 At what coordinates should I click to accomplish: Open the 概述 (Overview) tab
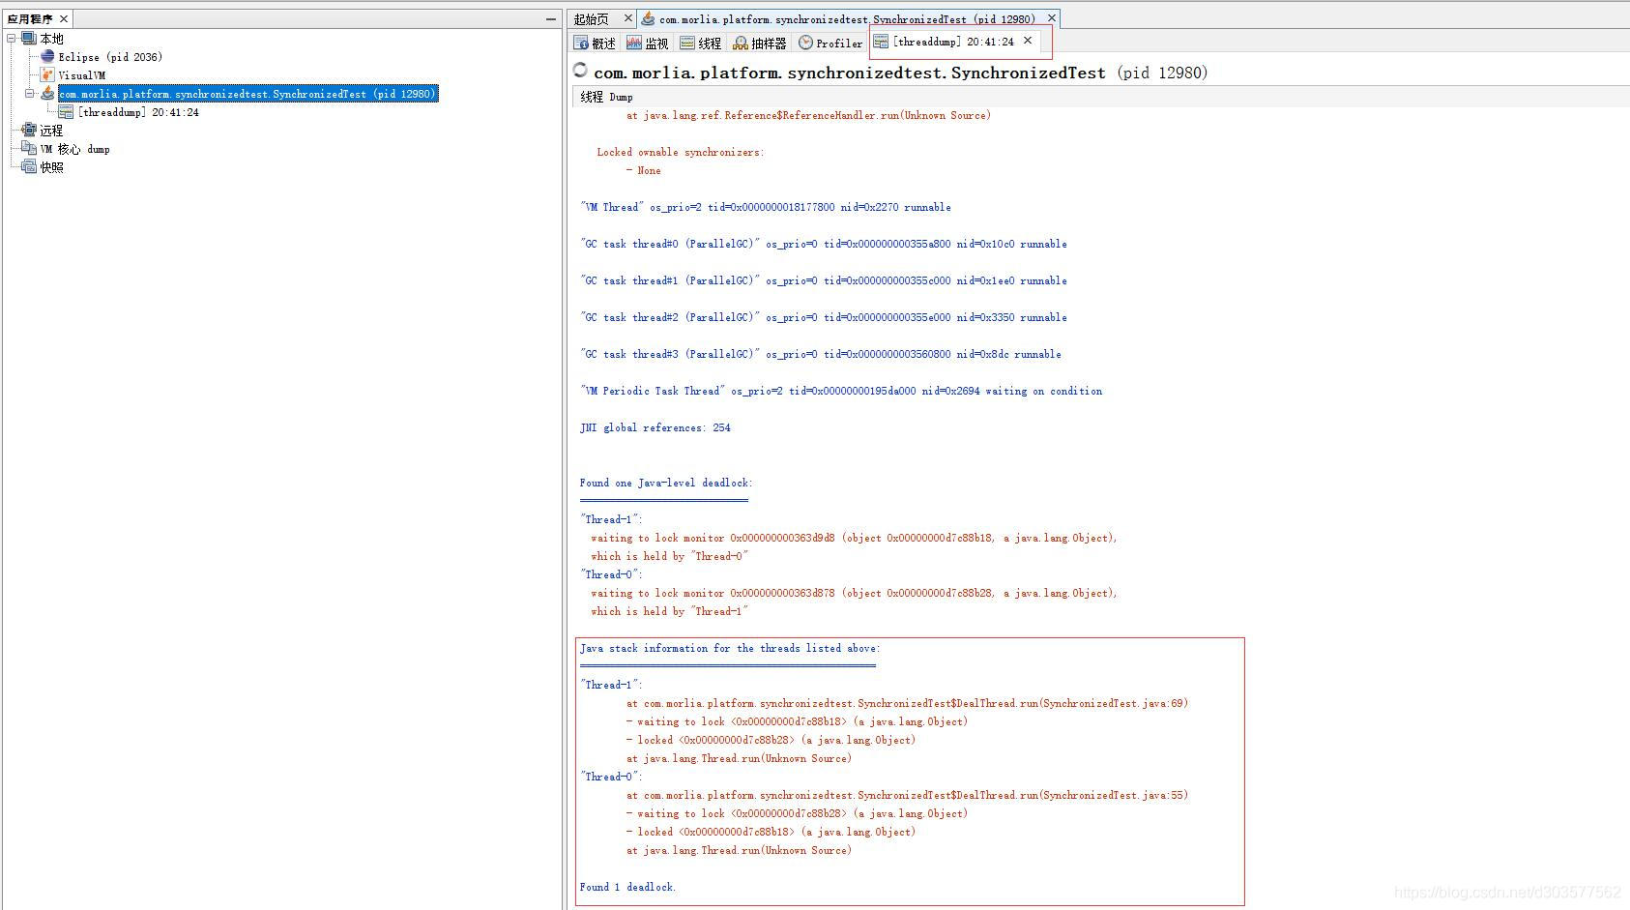[x=595, y=44]
